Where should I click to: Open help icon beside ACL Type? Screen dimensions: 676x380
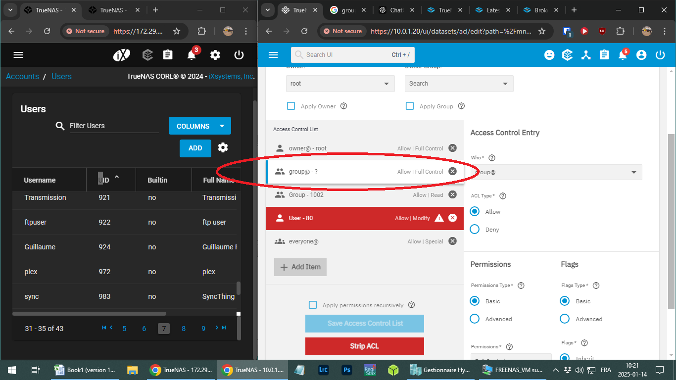tap(503, 196)
